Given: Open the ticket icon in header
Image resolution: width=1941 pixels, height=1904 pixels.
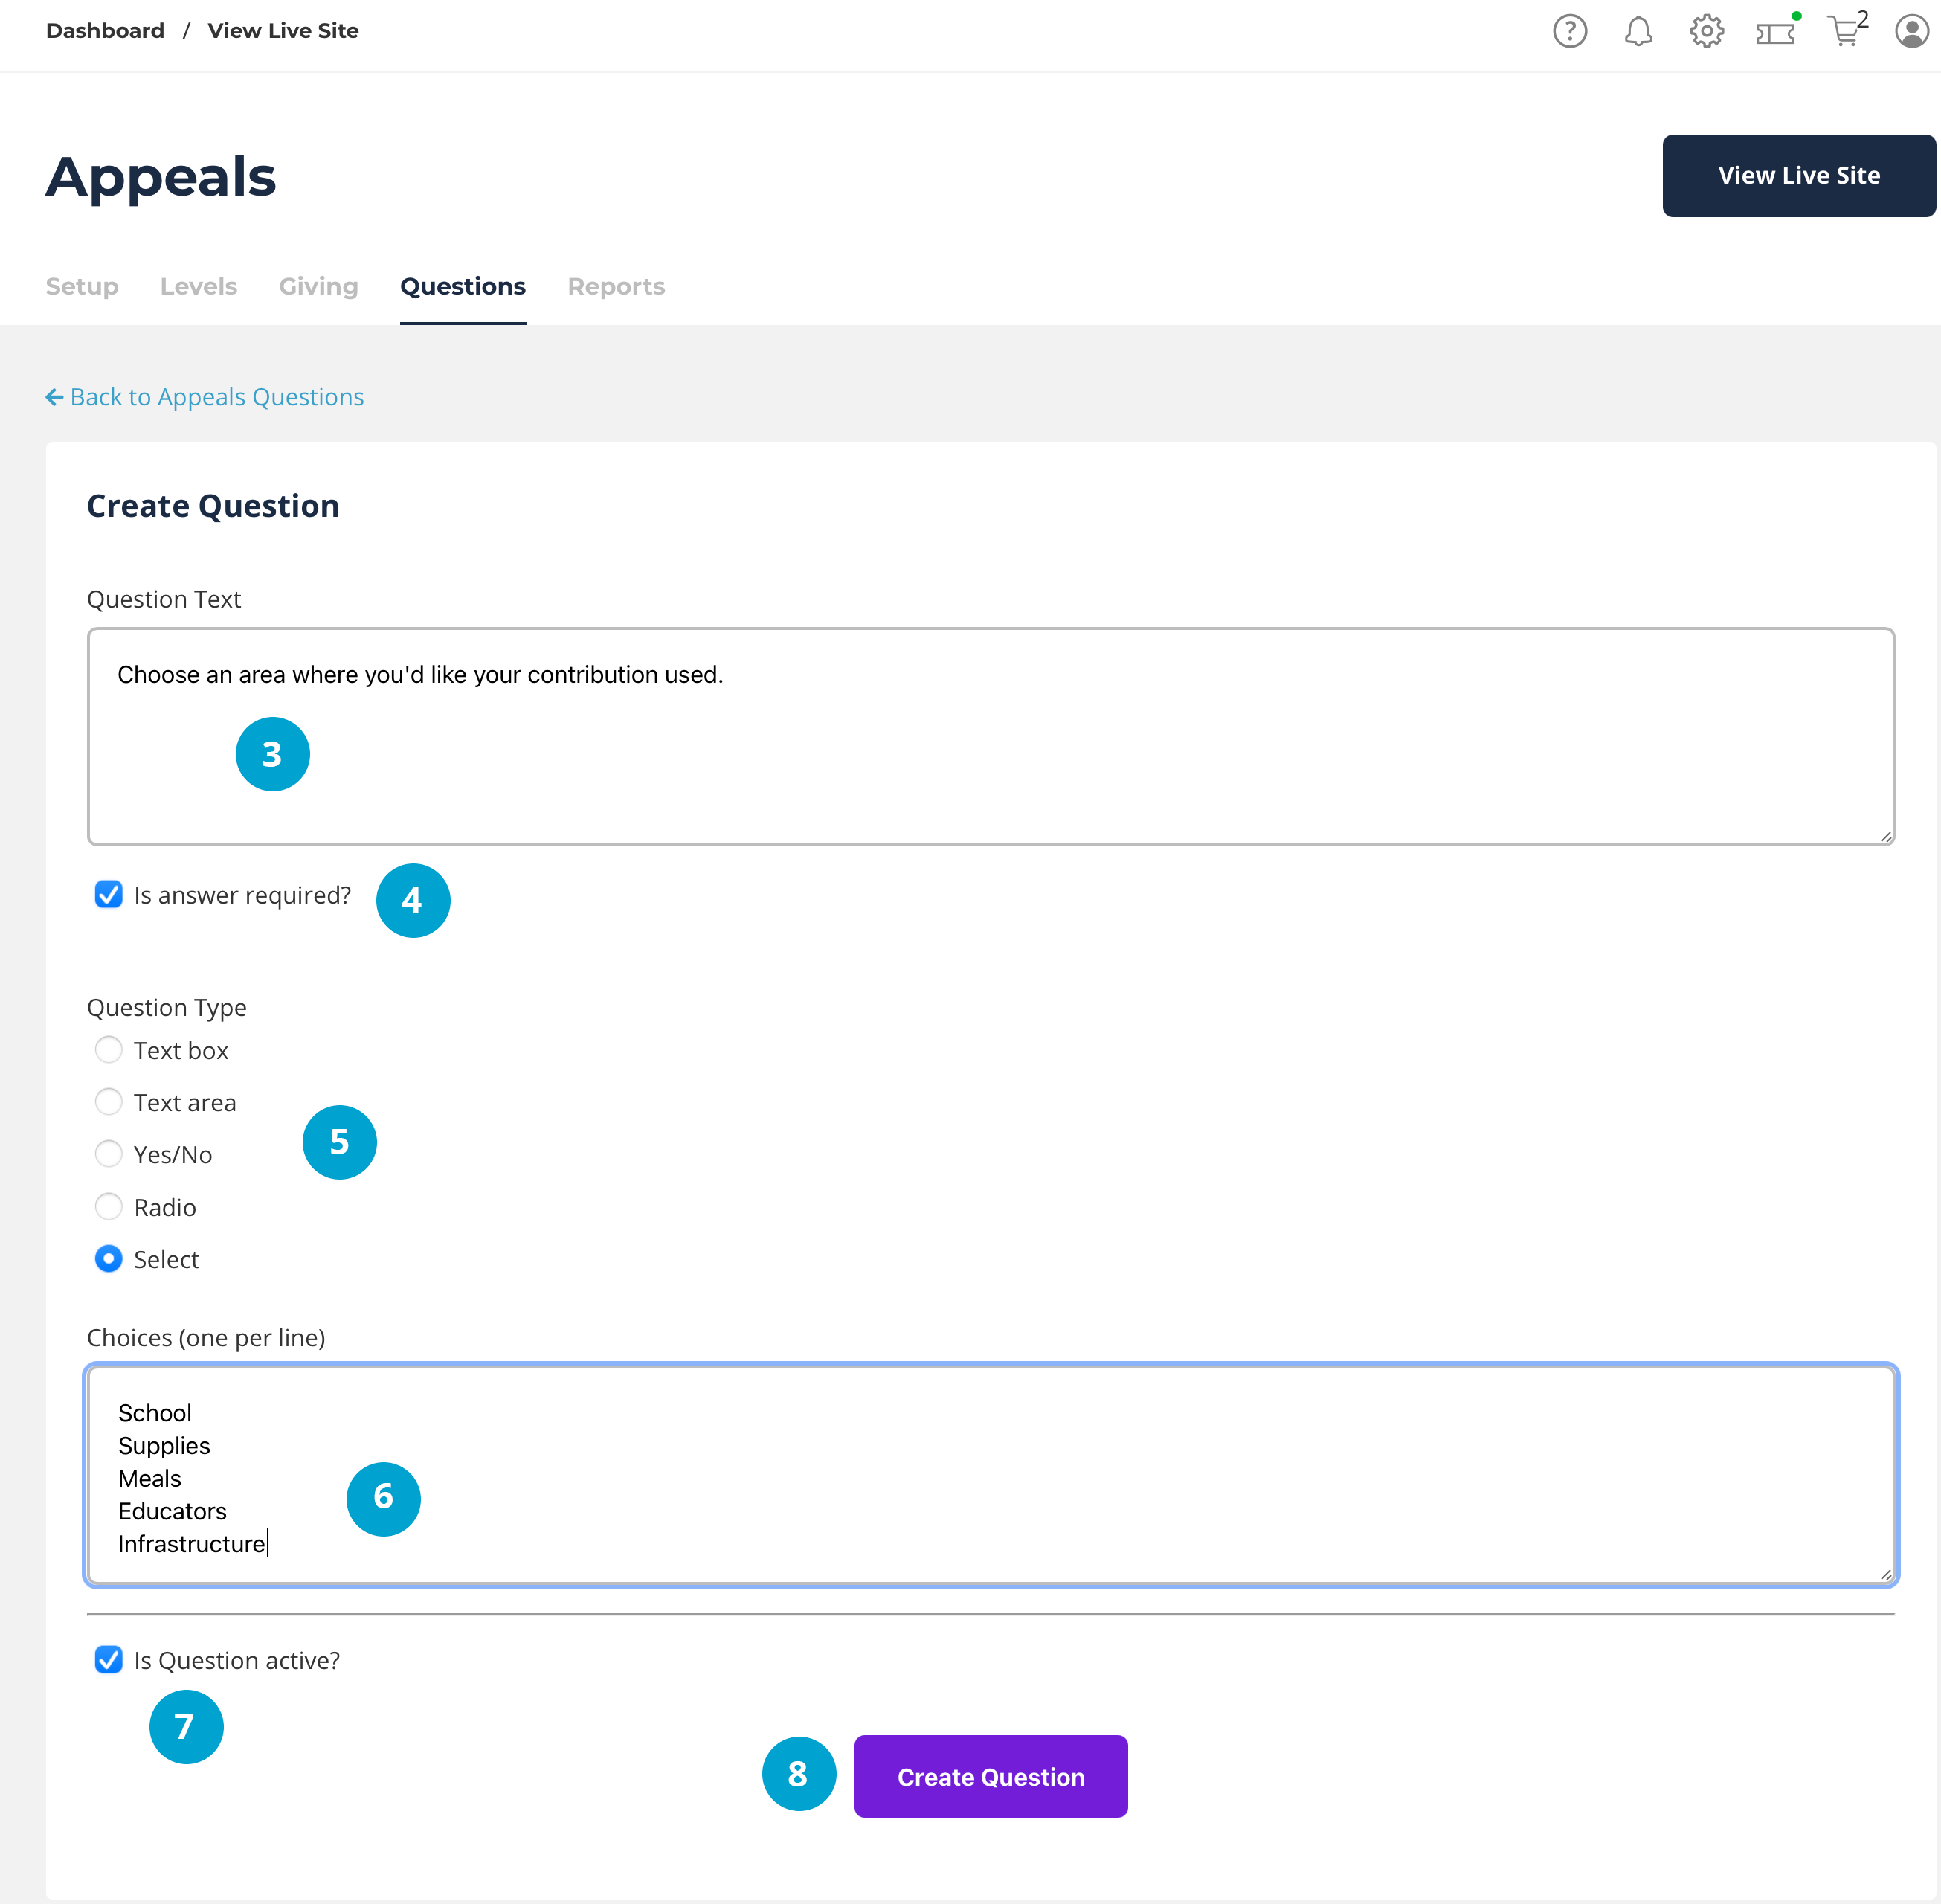Looking at the screenshot, I should click(x=1775, y=33).
